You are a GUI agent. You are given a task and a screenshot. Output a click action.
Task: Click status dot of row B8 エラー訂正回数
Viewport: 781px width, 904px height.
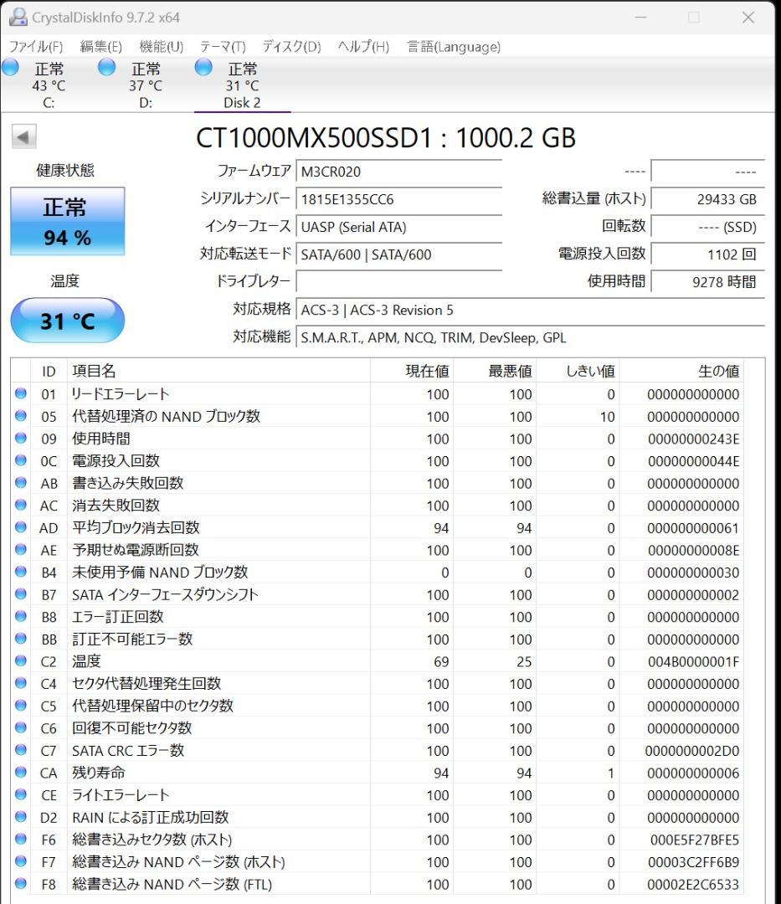click(x=21, y=616)
